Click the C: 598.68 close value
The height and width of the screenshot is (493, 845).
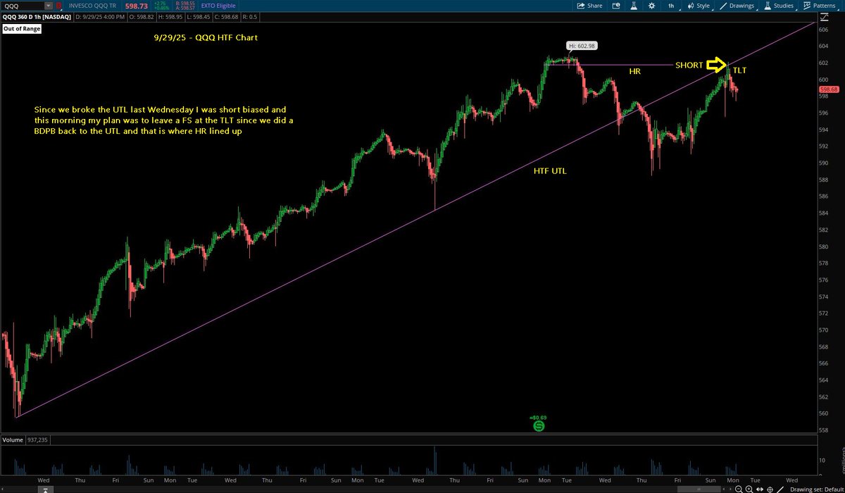tap(227, 17)
